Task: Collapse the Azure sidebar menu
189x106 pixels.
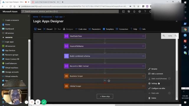Action: pyautogui.click(x=28, y=16)
